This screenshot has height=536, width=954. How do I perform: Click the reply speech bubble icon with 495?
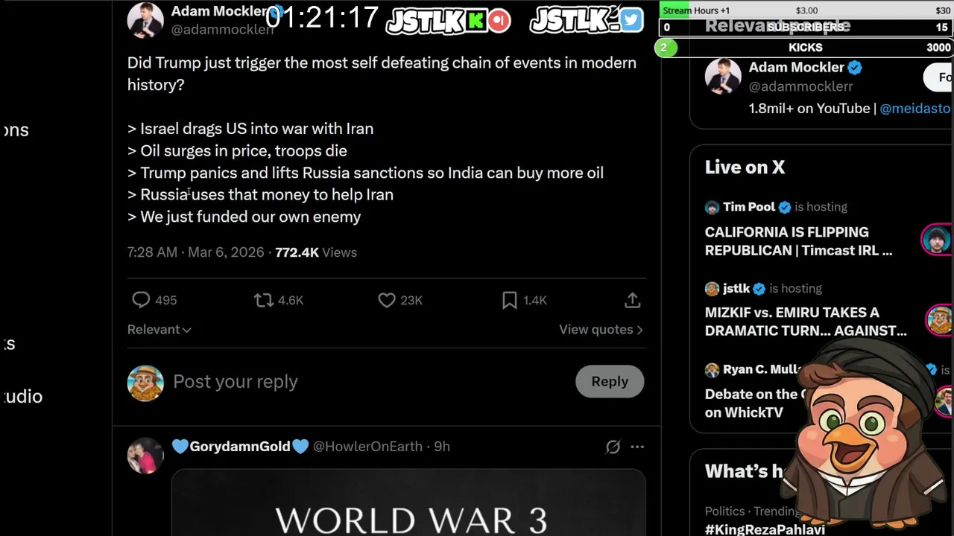(x=141, y=300)
